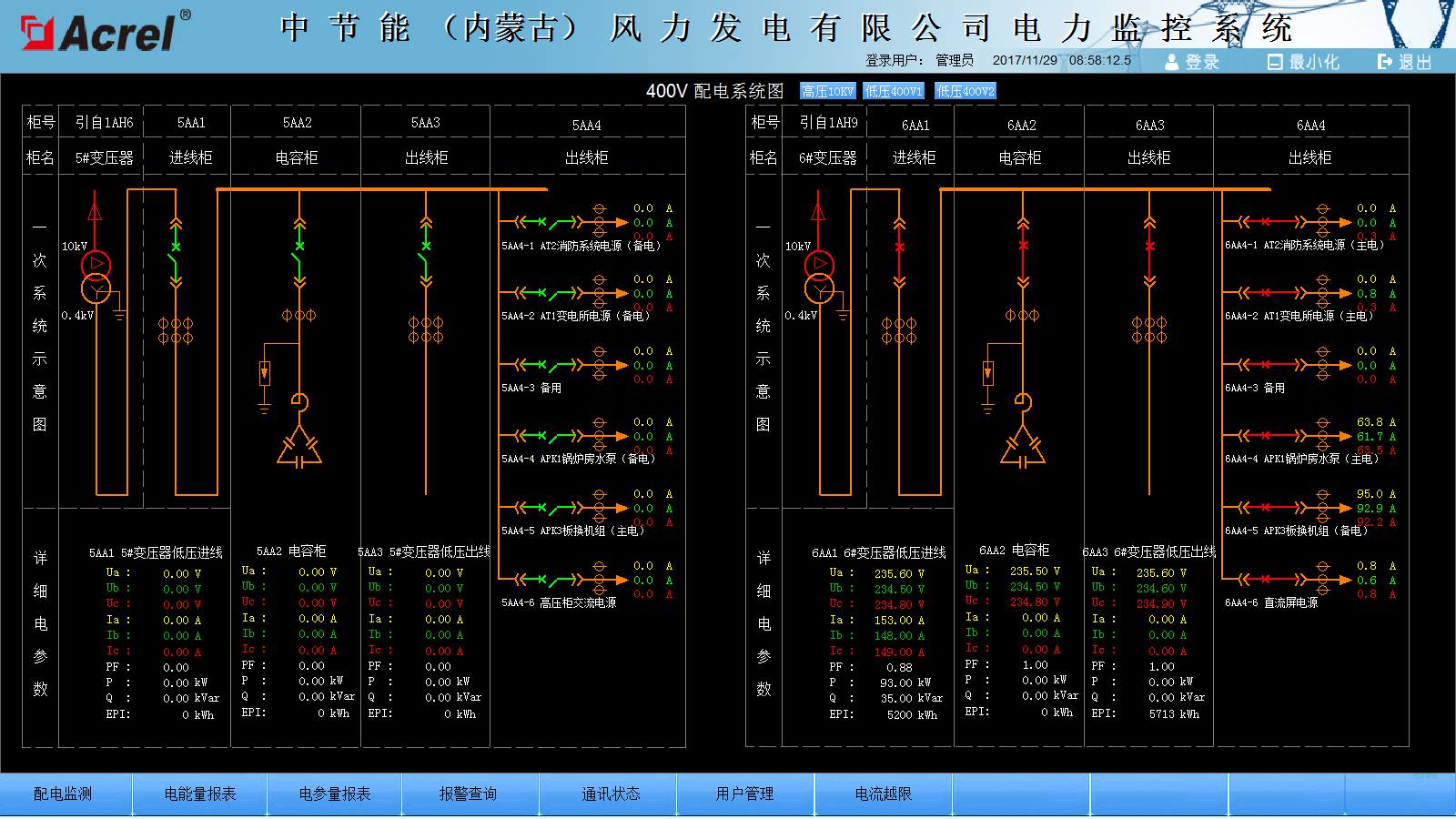1456x819 pixels.
Task: Click the 6AA3 6#变压器低压出线 heading
Action: [1149, 552]
